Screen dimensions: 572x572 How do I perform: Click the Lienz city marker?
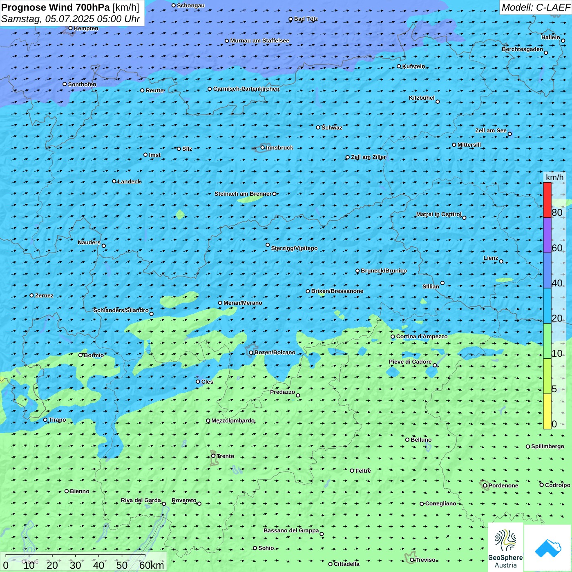pyautogui.click(x=501, y=261)
